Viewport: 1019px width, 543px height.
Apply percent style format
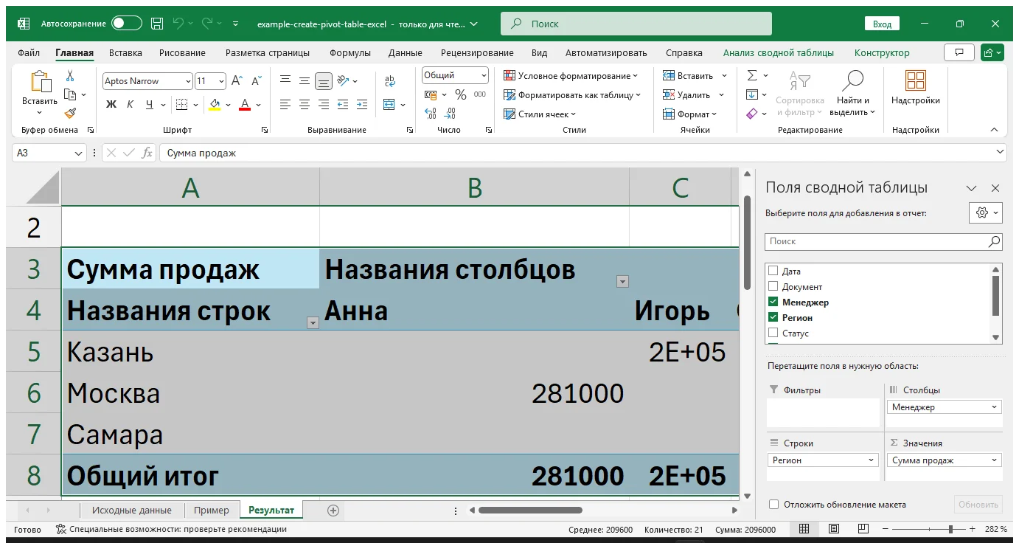click(461, 94)
